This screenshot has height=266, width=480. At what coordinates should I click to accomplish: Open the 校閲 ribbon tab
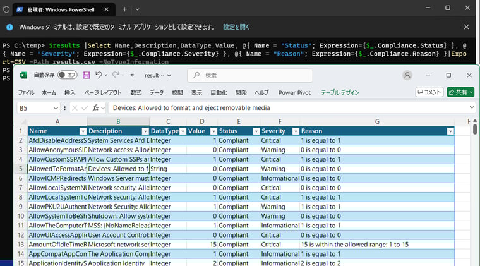click(x=177, y=92)
